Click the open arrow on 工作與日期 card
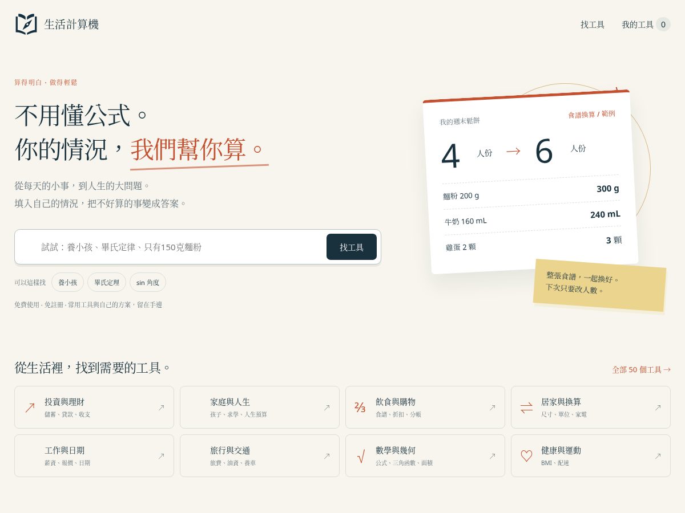The height and width of the screenshot is (513, 685). click(x=161, y=456)
